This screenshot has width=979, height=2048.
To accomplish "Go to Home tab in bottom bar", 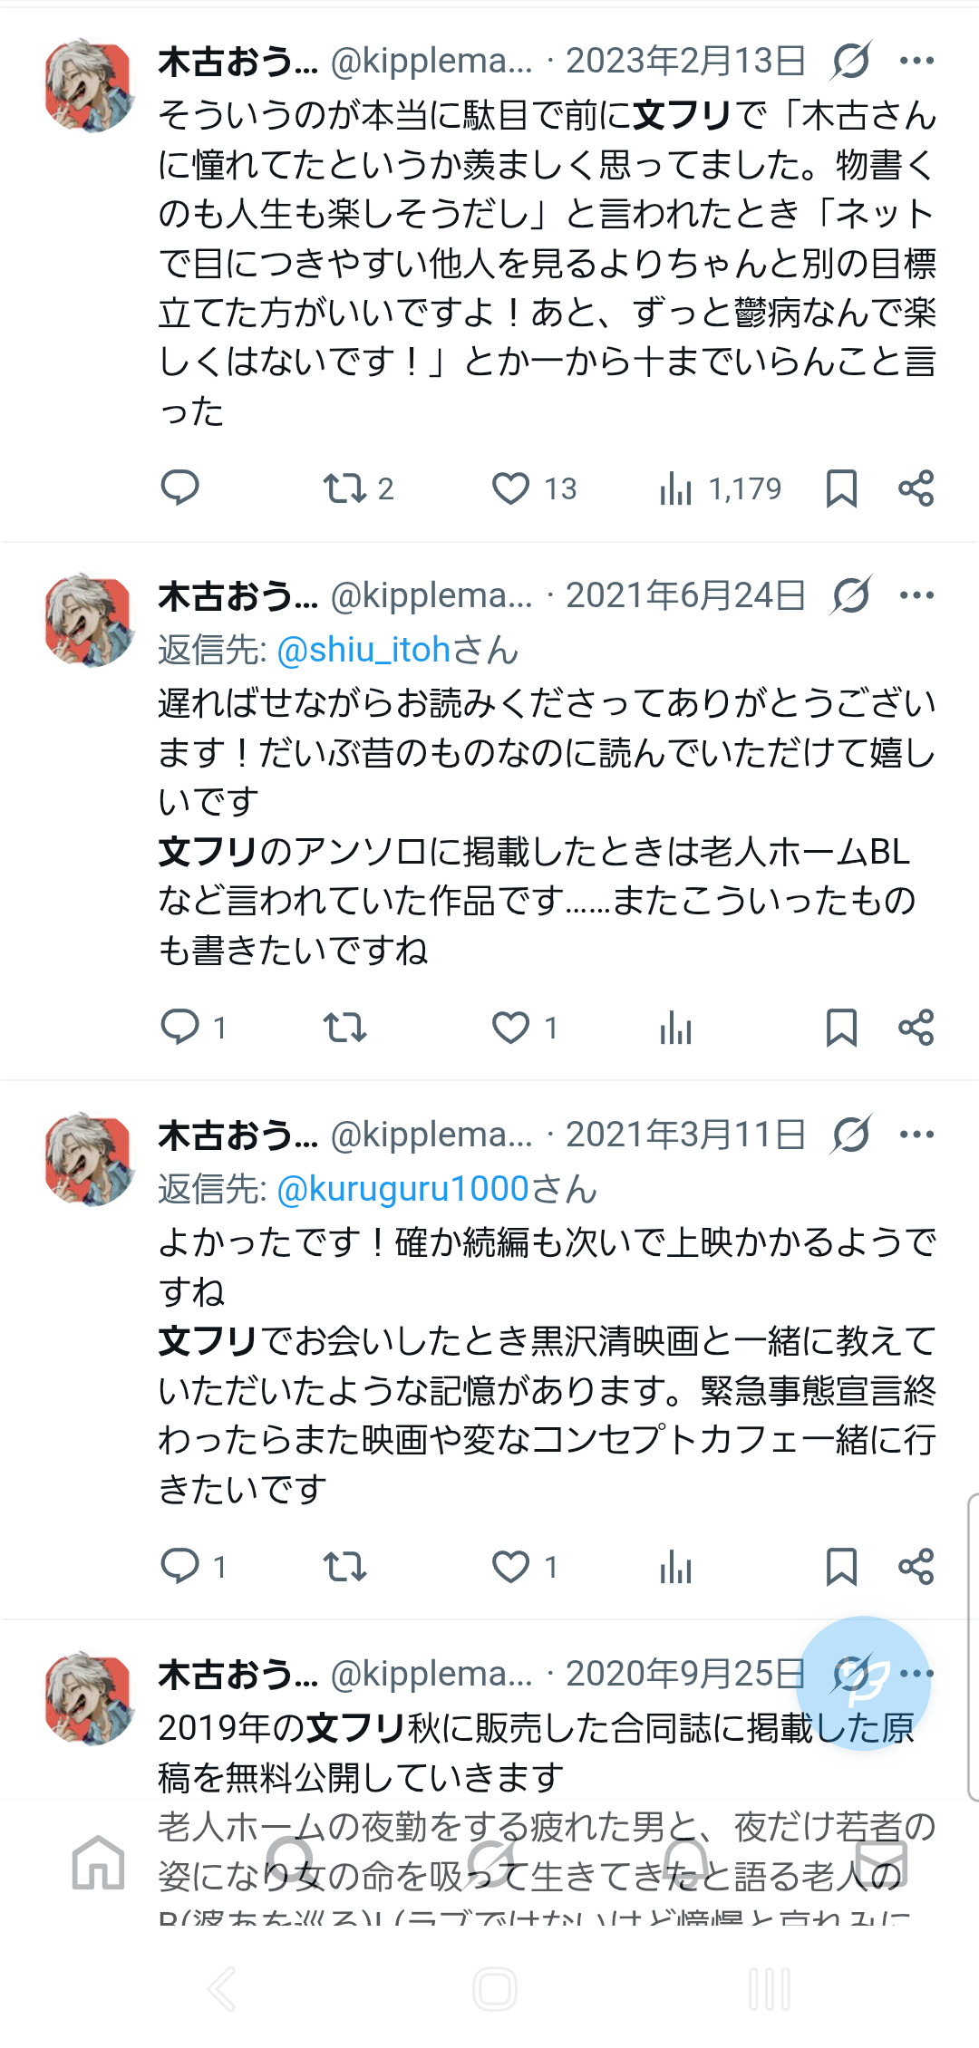I will click(98, 1863).
